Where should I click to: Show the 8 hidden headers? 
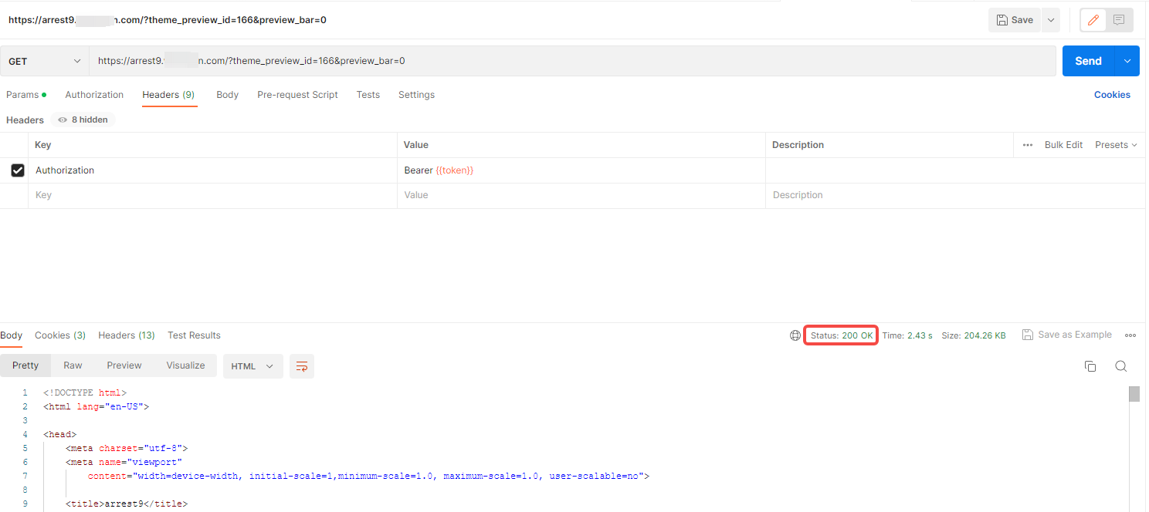pyautogui.click(x=83, y=120)
